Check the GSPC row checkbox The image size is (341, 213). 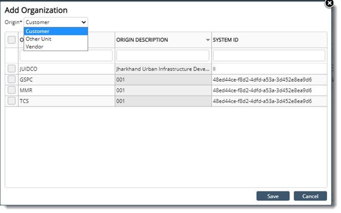(12, 79)
